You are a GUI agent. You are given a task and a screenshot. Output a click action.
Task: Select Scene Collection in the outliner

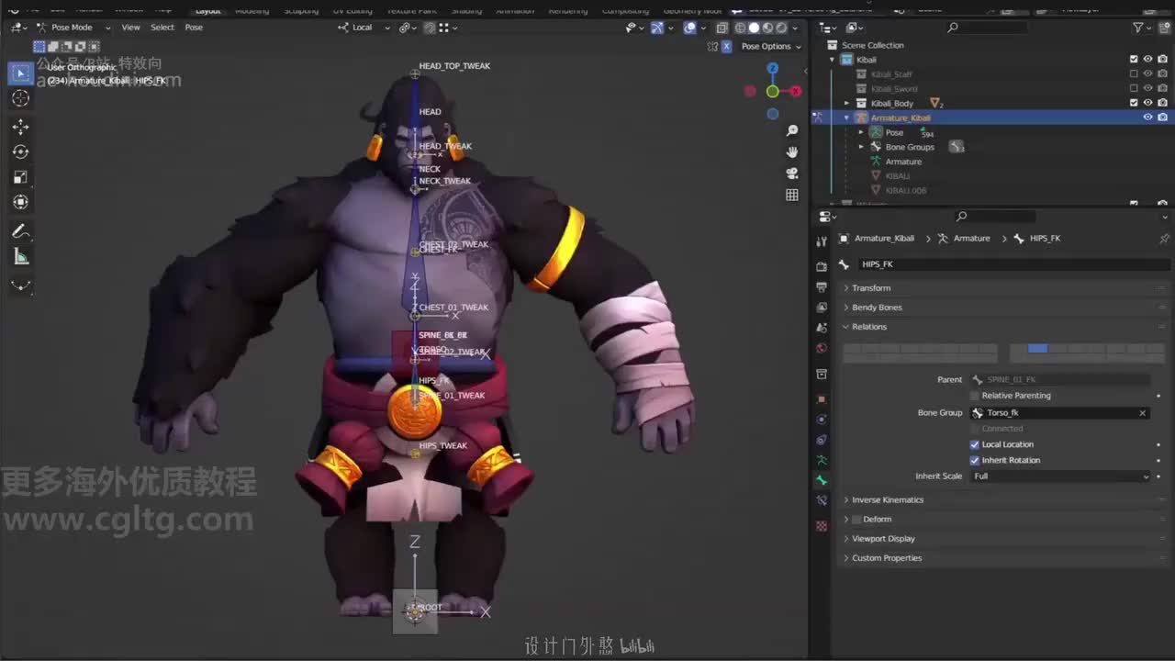(872, 45)
